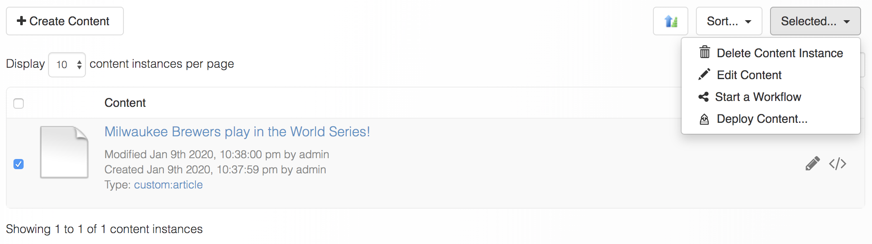
Task: Open the per-page display count selector
Action: pyautogui.click(x=67, y=64)
